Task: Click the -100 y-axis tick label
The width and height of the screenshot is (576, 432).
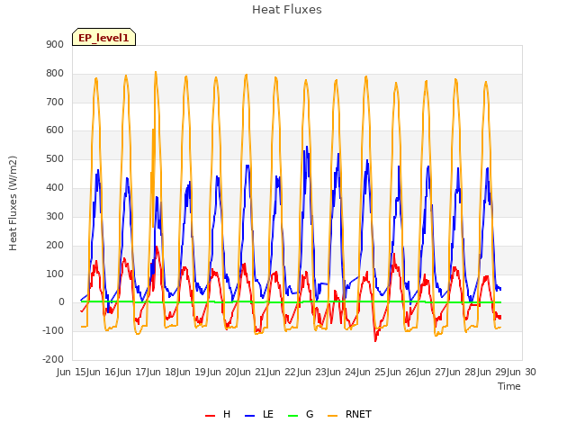Action: 53,330
